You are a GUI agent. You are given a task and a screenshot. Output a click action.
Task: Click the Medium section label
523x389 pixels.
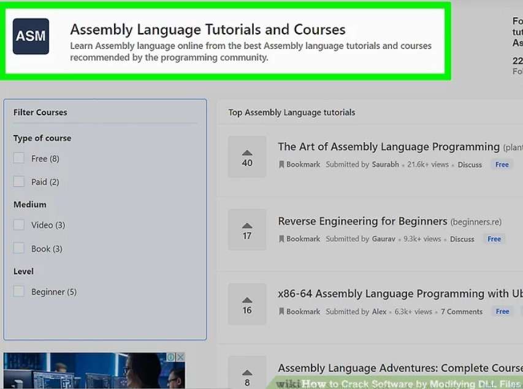[29, 205]
